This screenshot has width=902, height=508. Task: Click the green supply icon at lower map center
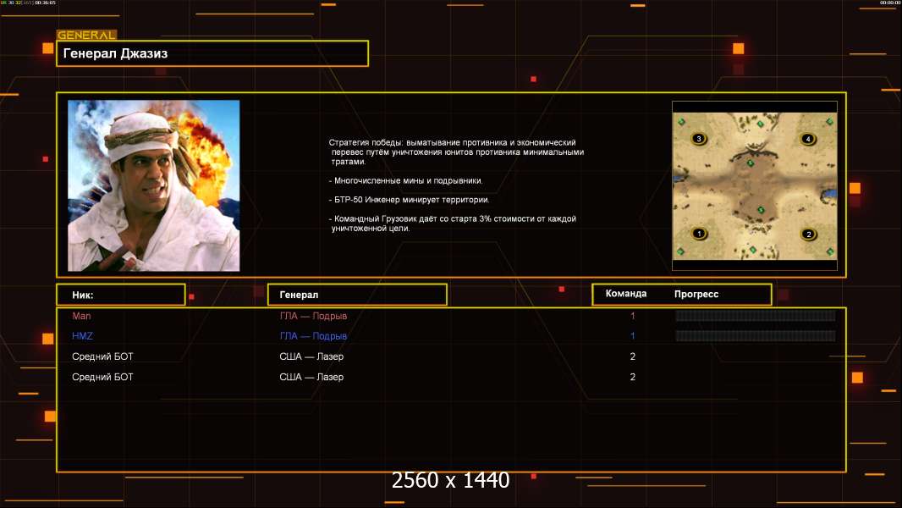point(760,209)
